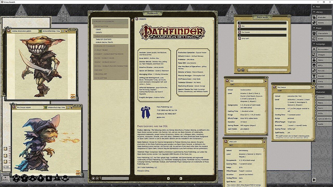This screenshot has width=333, height=187.
Task: Click the Reference index filter field
Action: (x=115, y=178)
